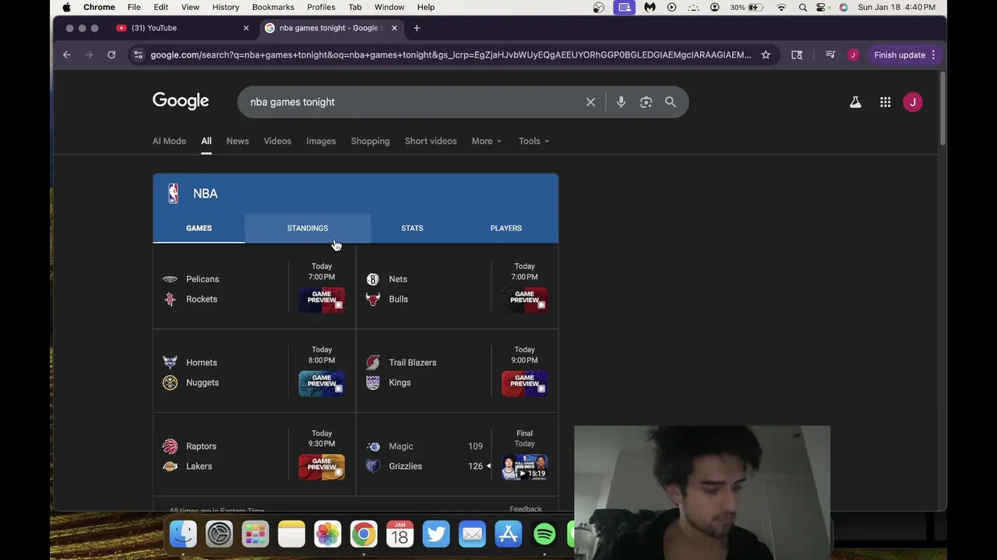Reload the page
Screen dimensions: 997x560
pos(111,54)
